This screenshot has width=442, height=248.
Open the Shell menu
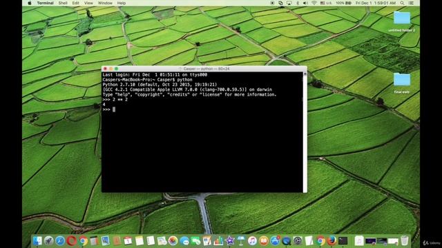point(63,3)
